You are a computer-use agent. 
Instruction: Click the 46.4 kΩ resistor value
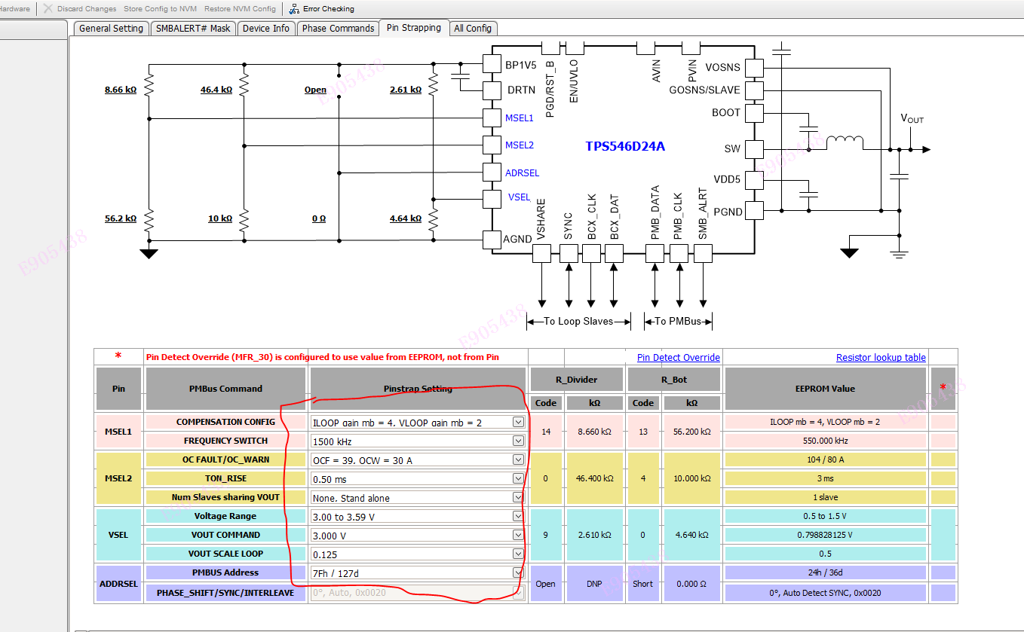(x=216, y=90)
